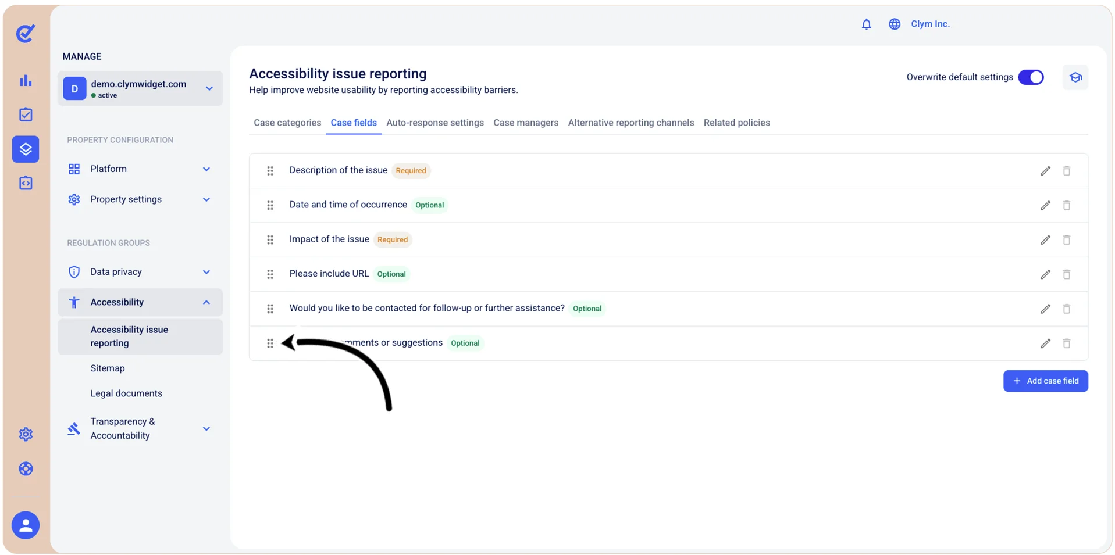Open settings gear in left rail
The image size is (1115, 555).
[26, 434]
